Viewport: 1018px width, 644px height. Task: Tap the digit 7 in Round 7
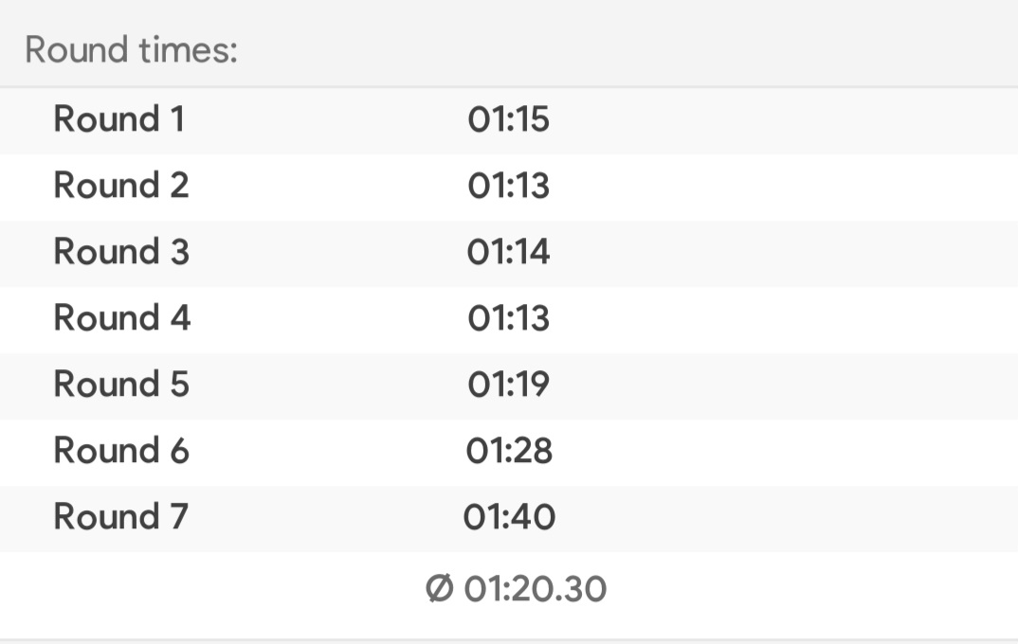pyautogui.click(x=179, y=516)
